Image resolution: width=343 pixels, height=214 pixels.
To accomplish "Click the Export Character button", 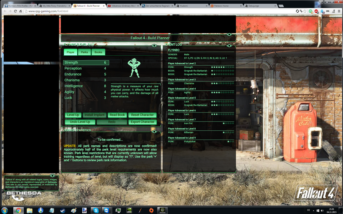I will click(x=142, y=122).
